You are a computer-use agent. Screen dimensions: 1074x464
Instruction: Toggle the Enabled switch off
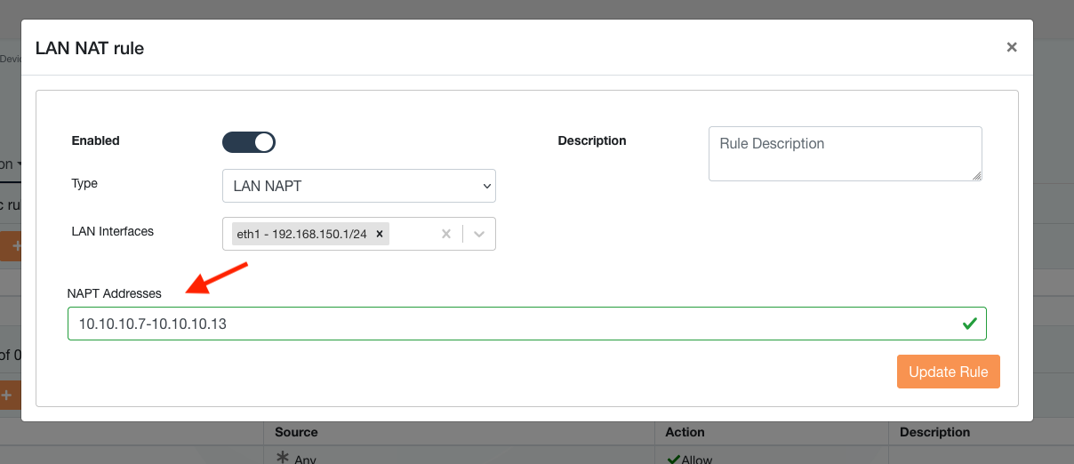coord(249,142)
